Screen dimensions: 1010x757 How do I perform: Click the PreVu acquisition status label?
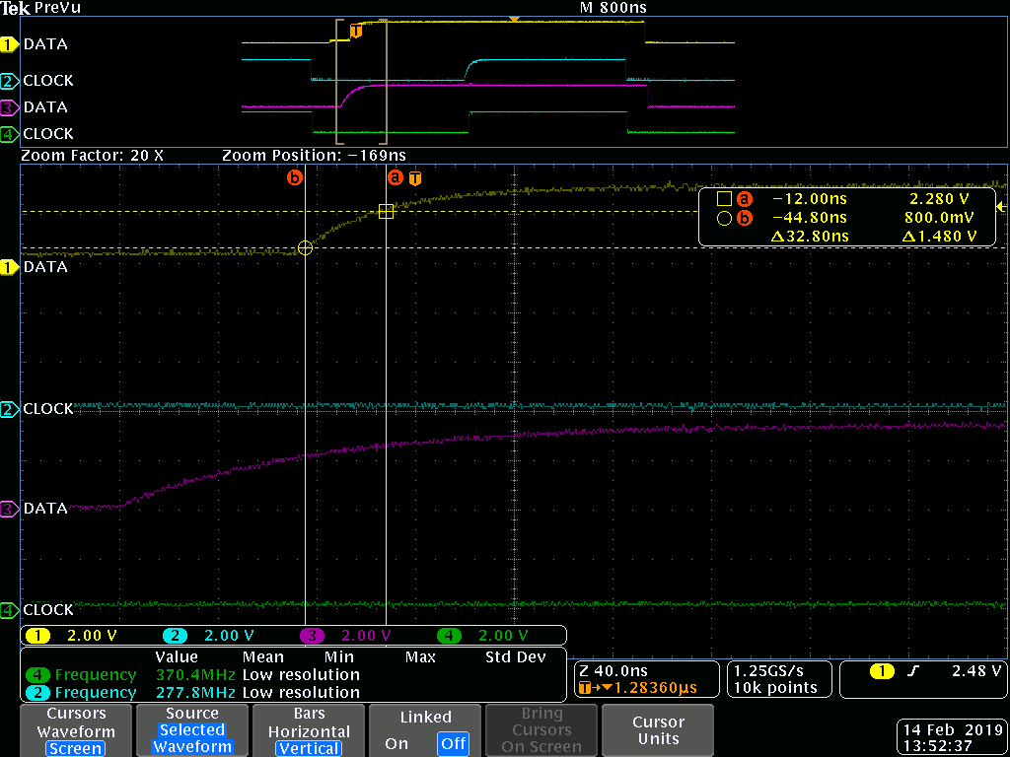57,8
